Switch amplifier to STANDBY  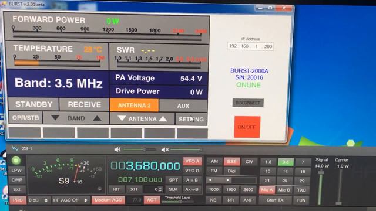pos(33,104)
